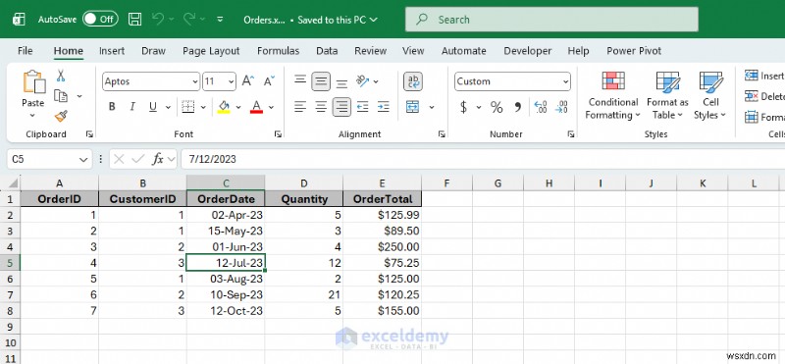Apply the red font color
Viewport: 785px width, 364px height.
256,107
